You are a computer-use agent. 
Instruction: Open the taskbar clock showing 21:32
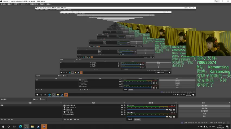pyautogui.click(x=220, y=127)
